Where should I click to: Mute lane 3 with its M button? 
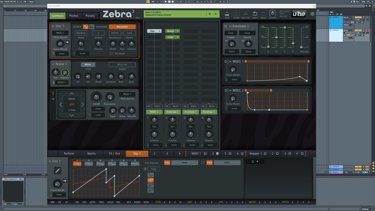(185, 106)
